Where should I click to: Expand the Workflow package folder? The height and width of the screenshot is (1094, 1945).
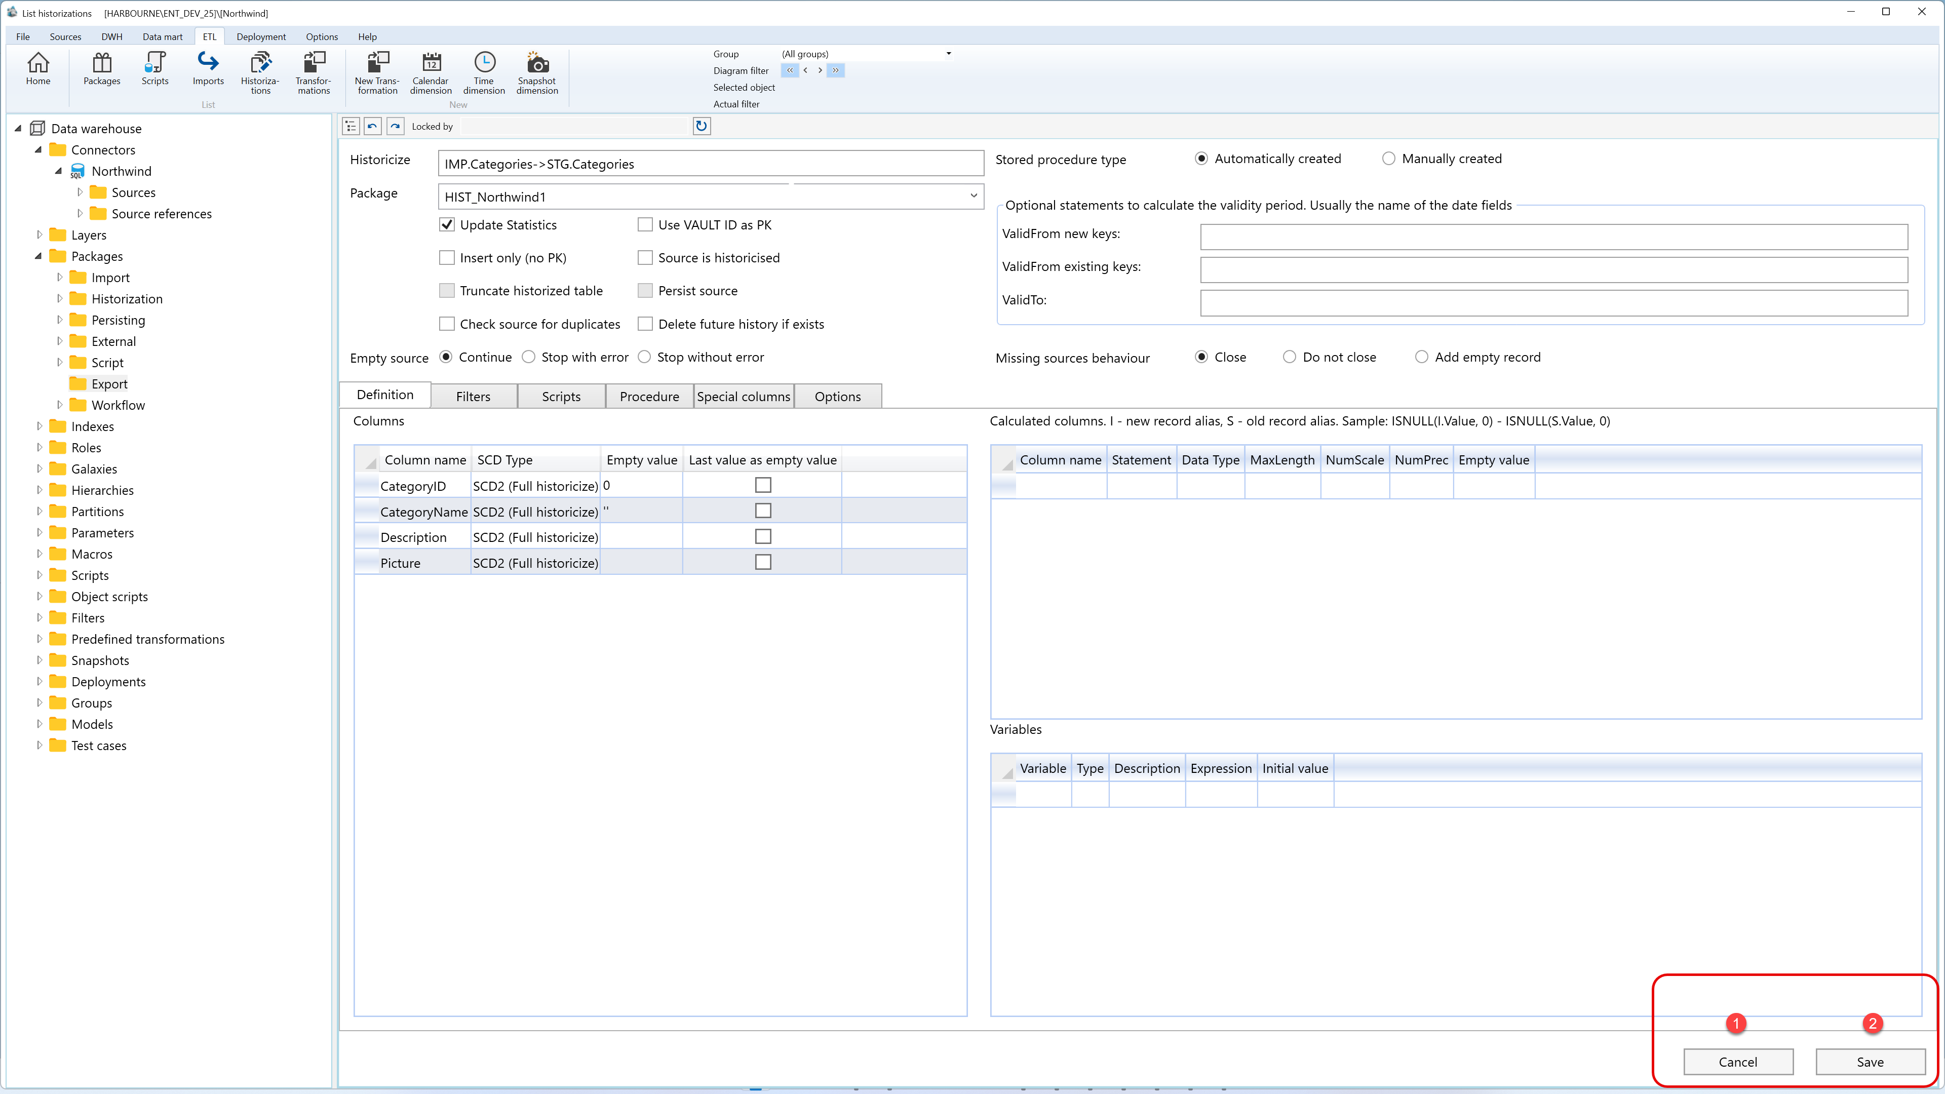pos(60,405)
